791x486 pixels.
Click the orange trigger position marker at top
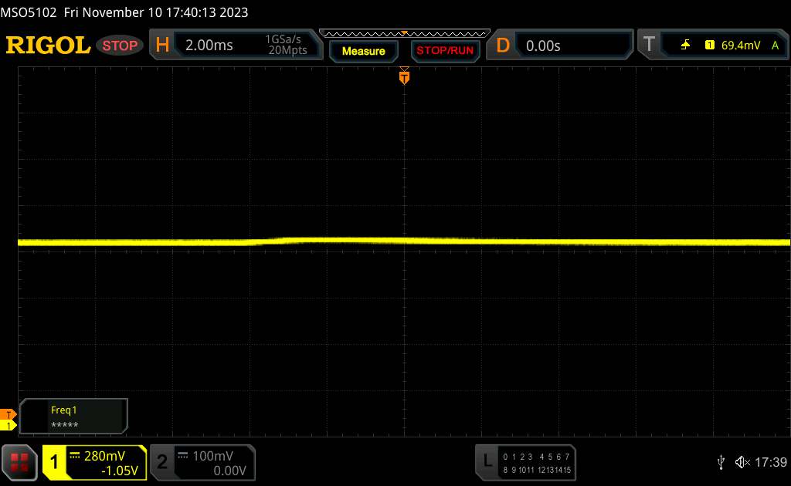[404, 77]
